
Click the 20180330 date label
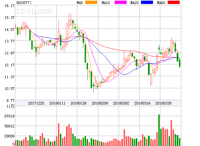pos(163,103)
